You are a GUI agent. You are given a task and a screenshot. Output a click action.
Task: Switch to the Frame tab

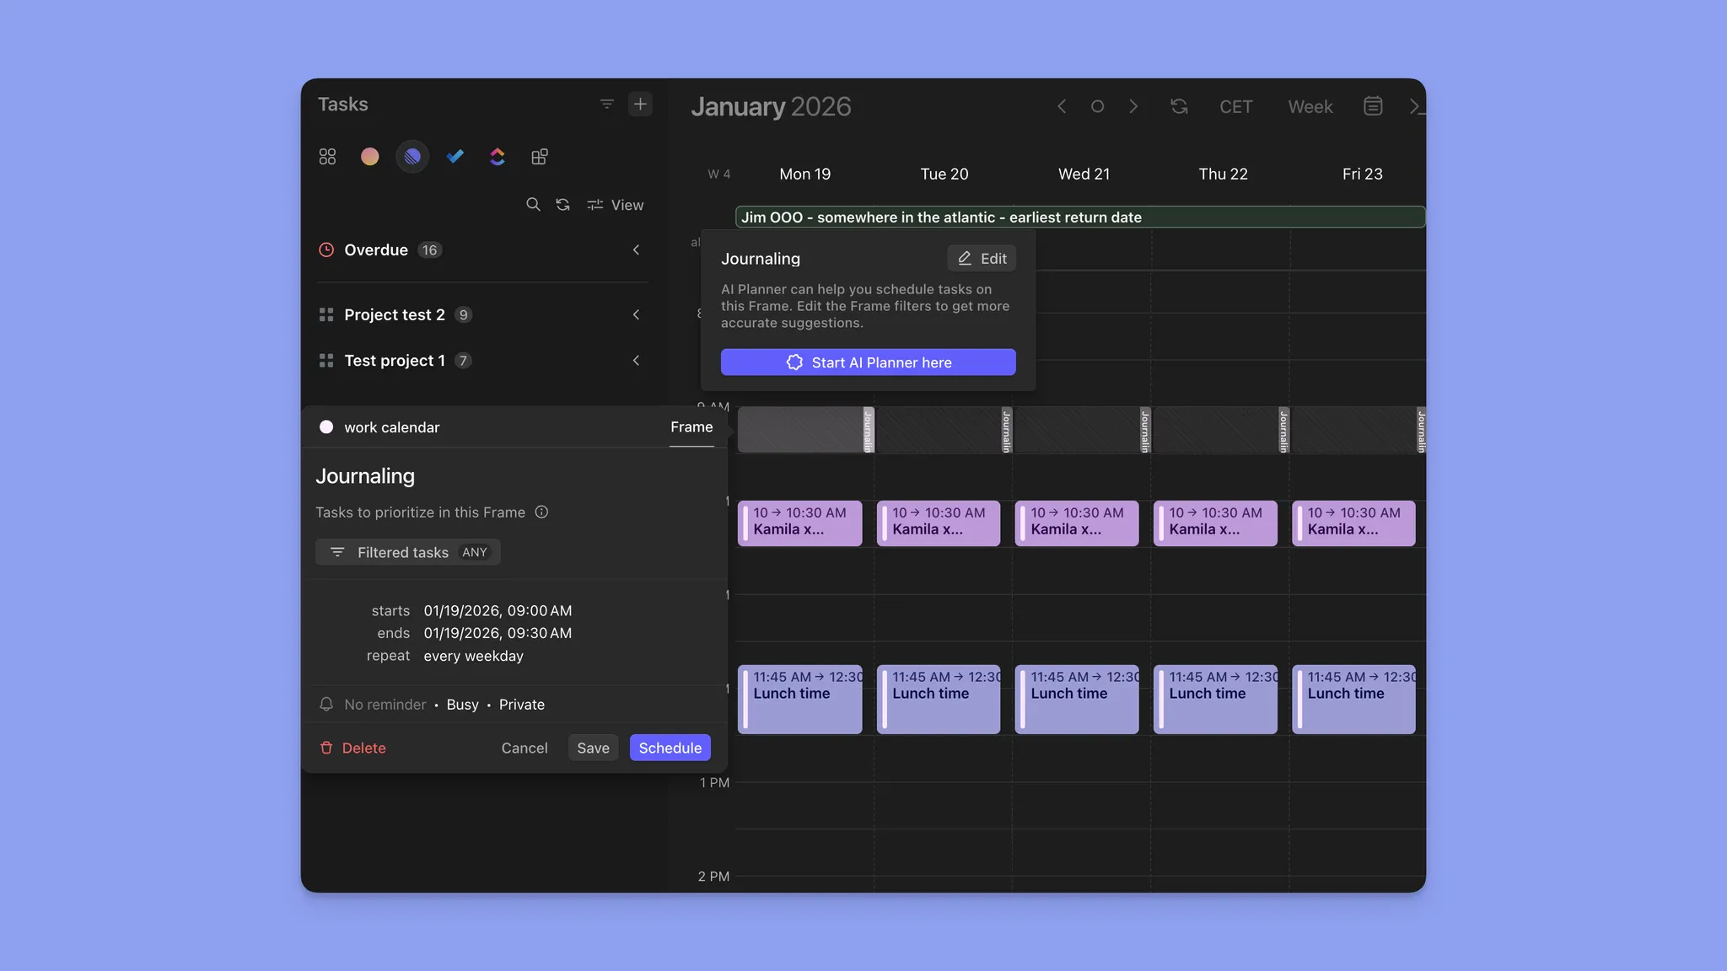[x=691, y=427]
